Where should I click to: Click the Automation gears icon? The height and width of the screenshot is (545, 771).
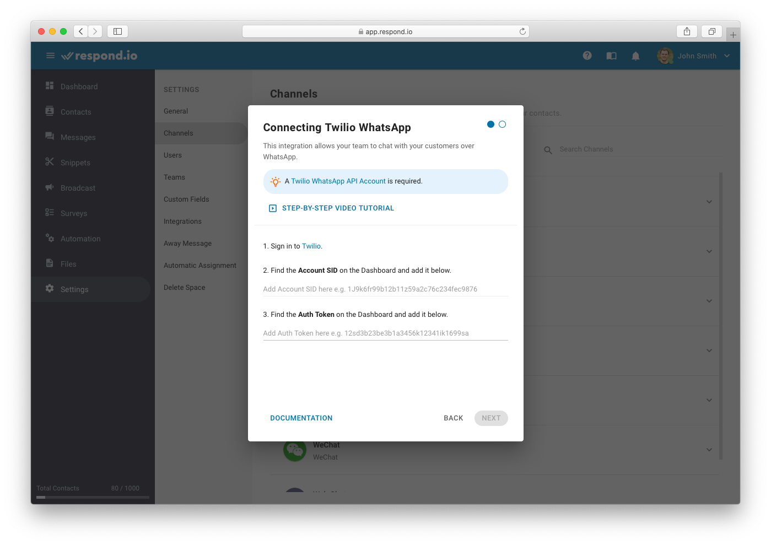[x=50, y=238]
